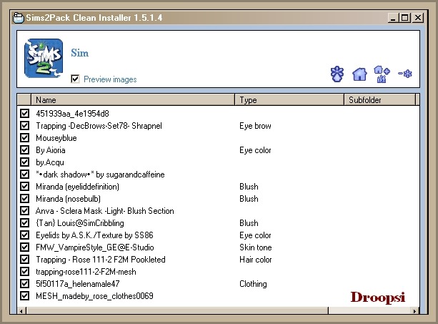Uncheck FMW_VampireStyle_GE@E-Studio checkbox
The width and height of the screenshot is (438, 324).
click(24, 247)
